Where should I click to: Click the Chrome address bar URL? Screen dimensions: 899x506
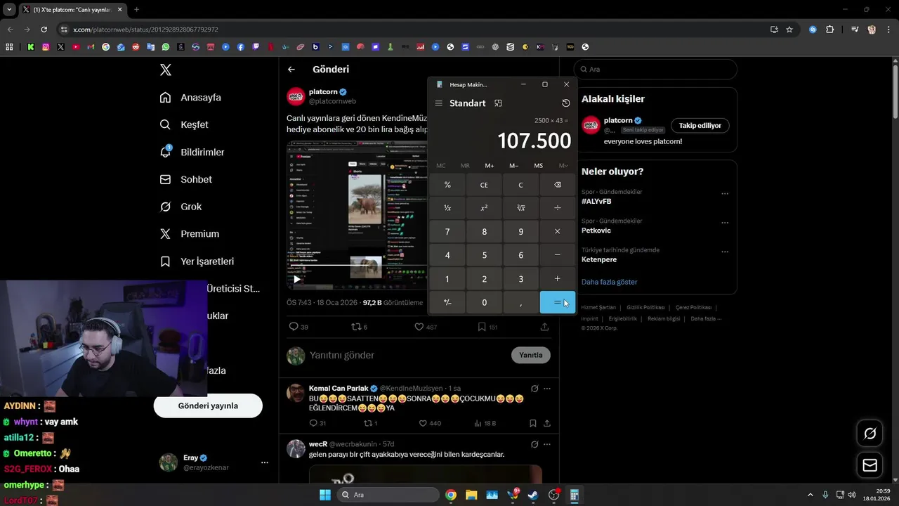[x=145, y=30]
